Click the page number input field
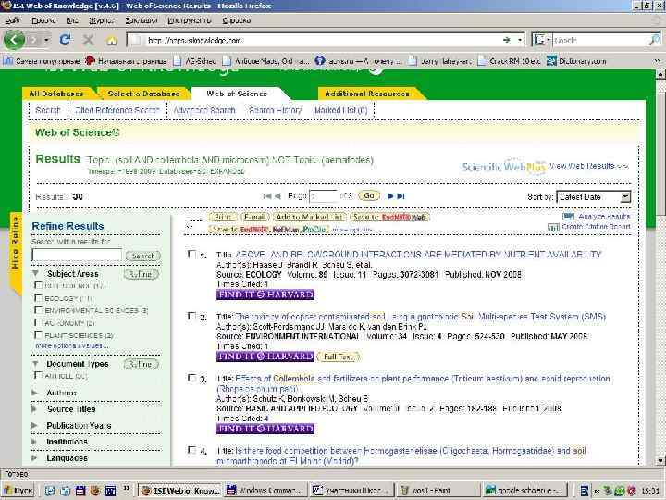Image resolution: width=666 pixels, height=500 pixels. 323,196
